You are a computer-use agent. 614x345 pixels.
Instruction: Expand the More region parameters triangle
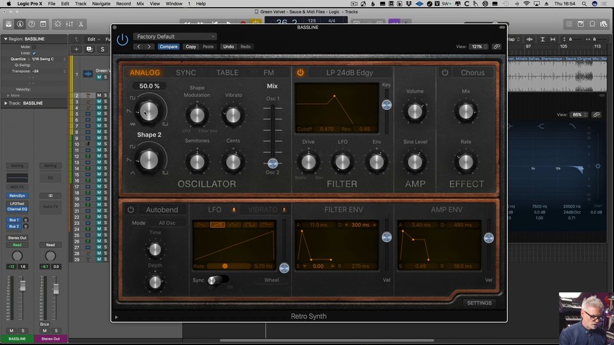[8, 95]
